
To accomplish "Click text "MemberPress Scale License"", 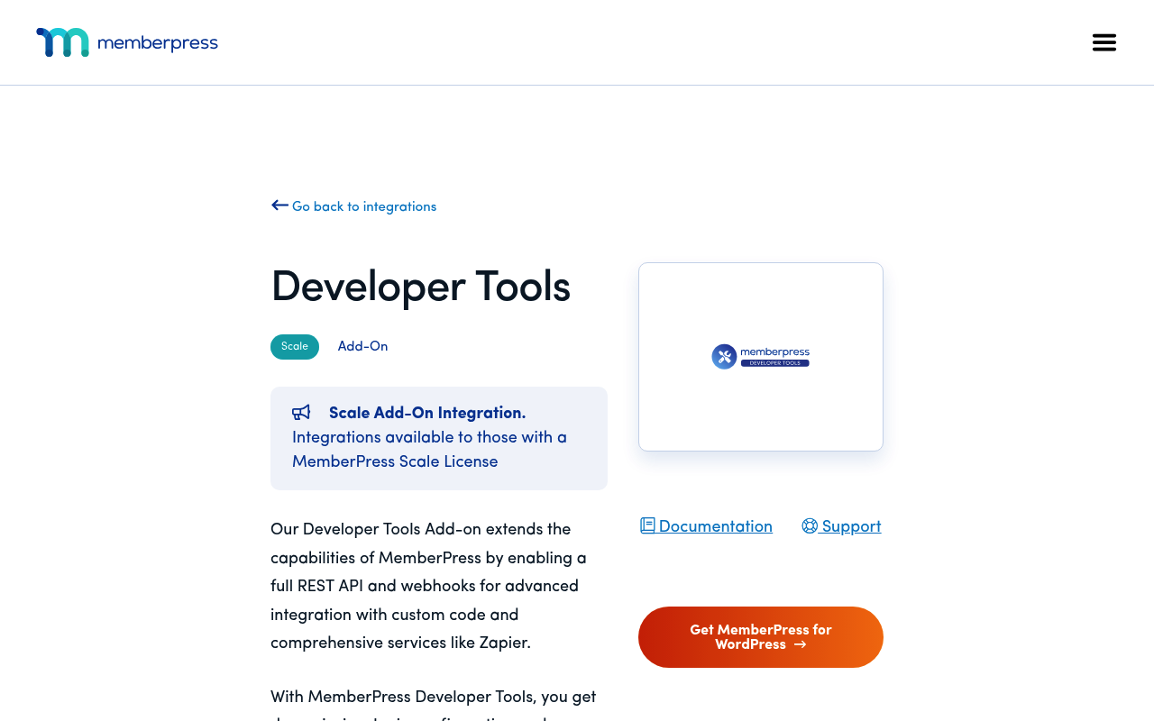I will click(395, 461).
